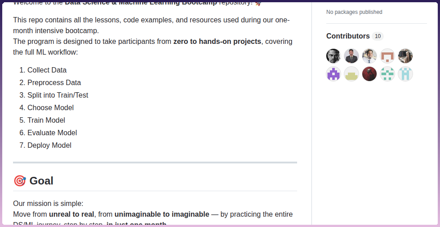This screenshot has width=440, height=227.
Task: Click the 'No packages published' text
Action: [354, 12]
